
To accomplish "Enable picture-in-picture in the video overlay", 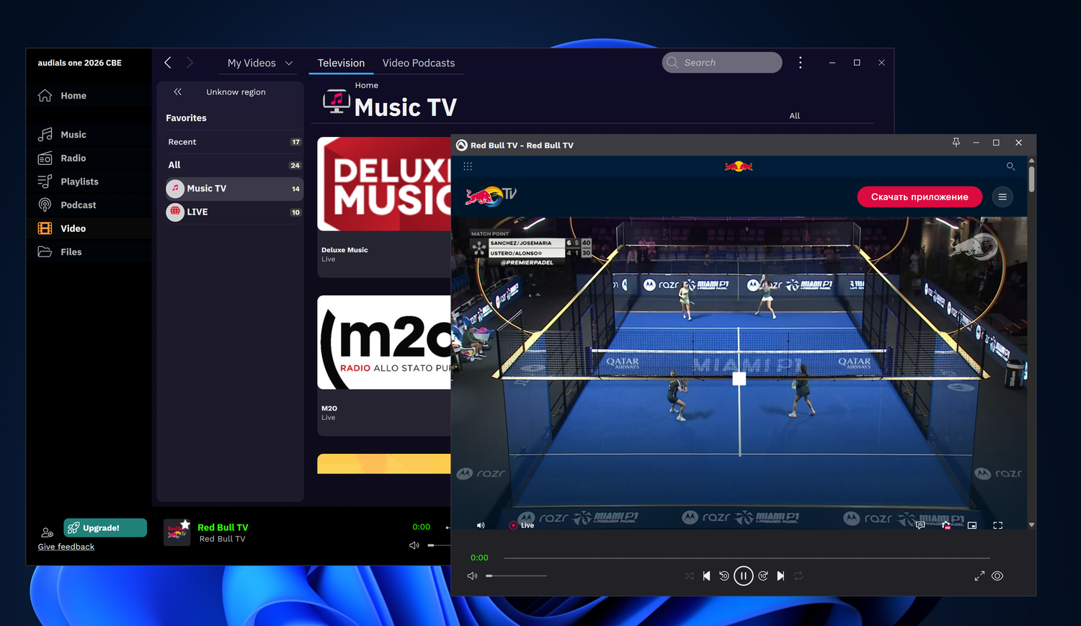I will (x=972, y=525).
